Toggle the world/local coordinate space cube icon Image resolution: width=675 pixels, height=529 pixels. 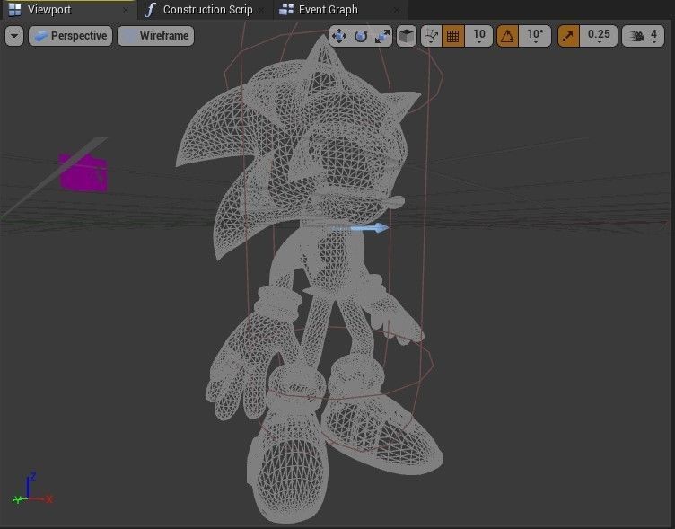tap(407, 36)
